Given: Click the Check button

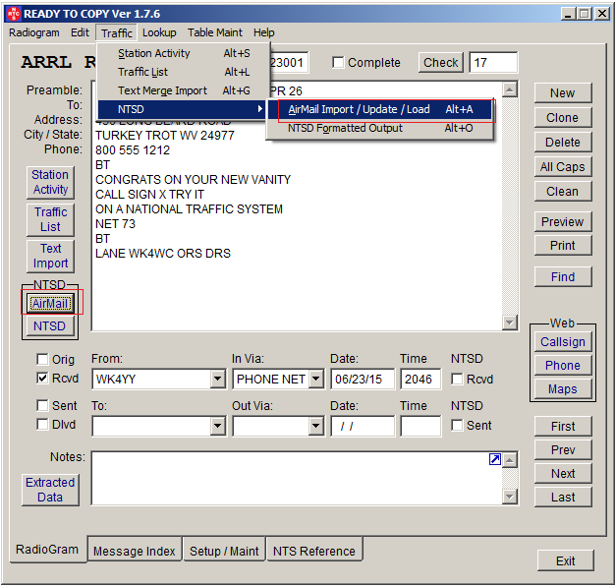Looking at the screenshot, I should (440, 63).
